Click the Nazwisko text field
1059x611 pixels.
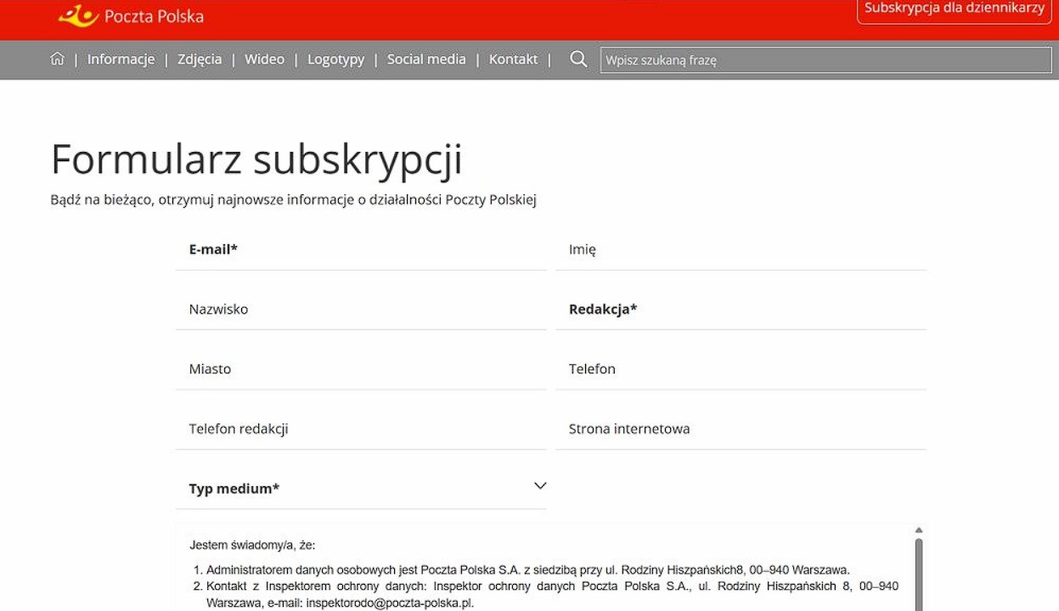[361, 310]
